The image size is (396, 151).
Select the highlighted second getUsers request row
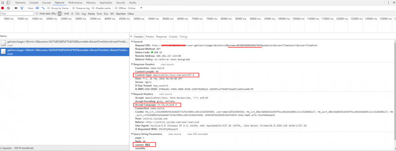click(x=65, y=52)
